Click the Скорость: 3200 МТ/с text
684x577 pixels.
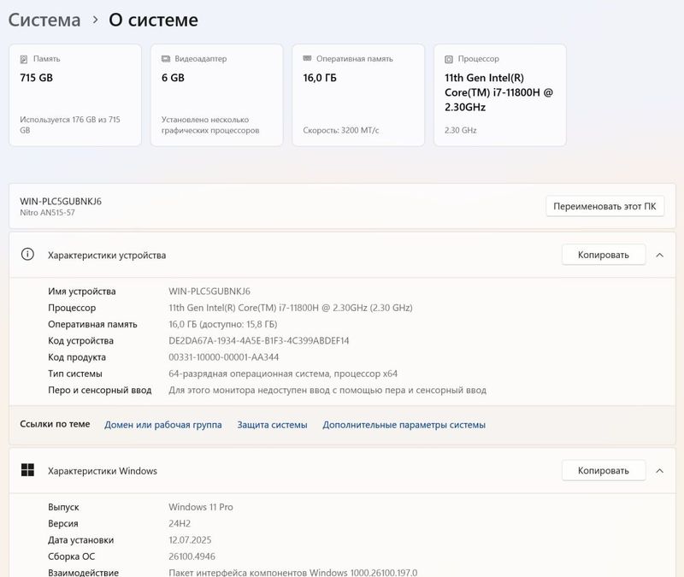tap(340, 131)
